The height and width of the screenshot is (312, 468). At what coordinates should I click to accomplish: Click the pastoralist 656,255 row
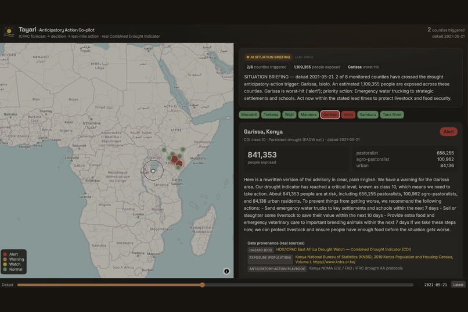[405, 153]
